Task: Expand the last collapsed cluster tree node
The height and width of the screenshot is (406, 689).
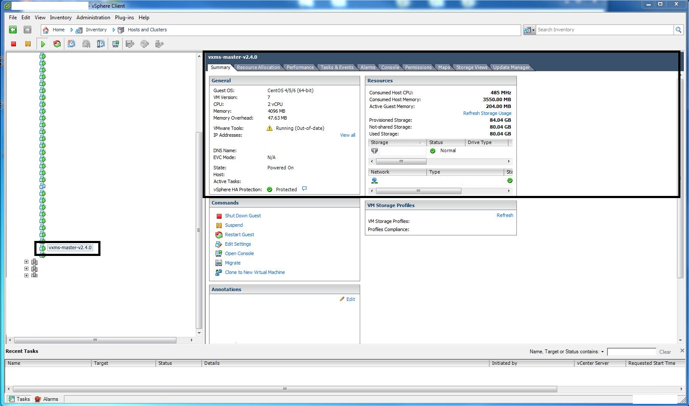Action: click(x=26, y=275)
